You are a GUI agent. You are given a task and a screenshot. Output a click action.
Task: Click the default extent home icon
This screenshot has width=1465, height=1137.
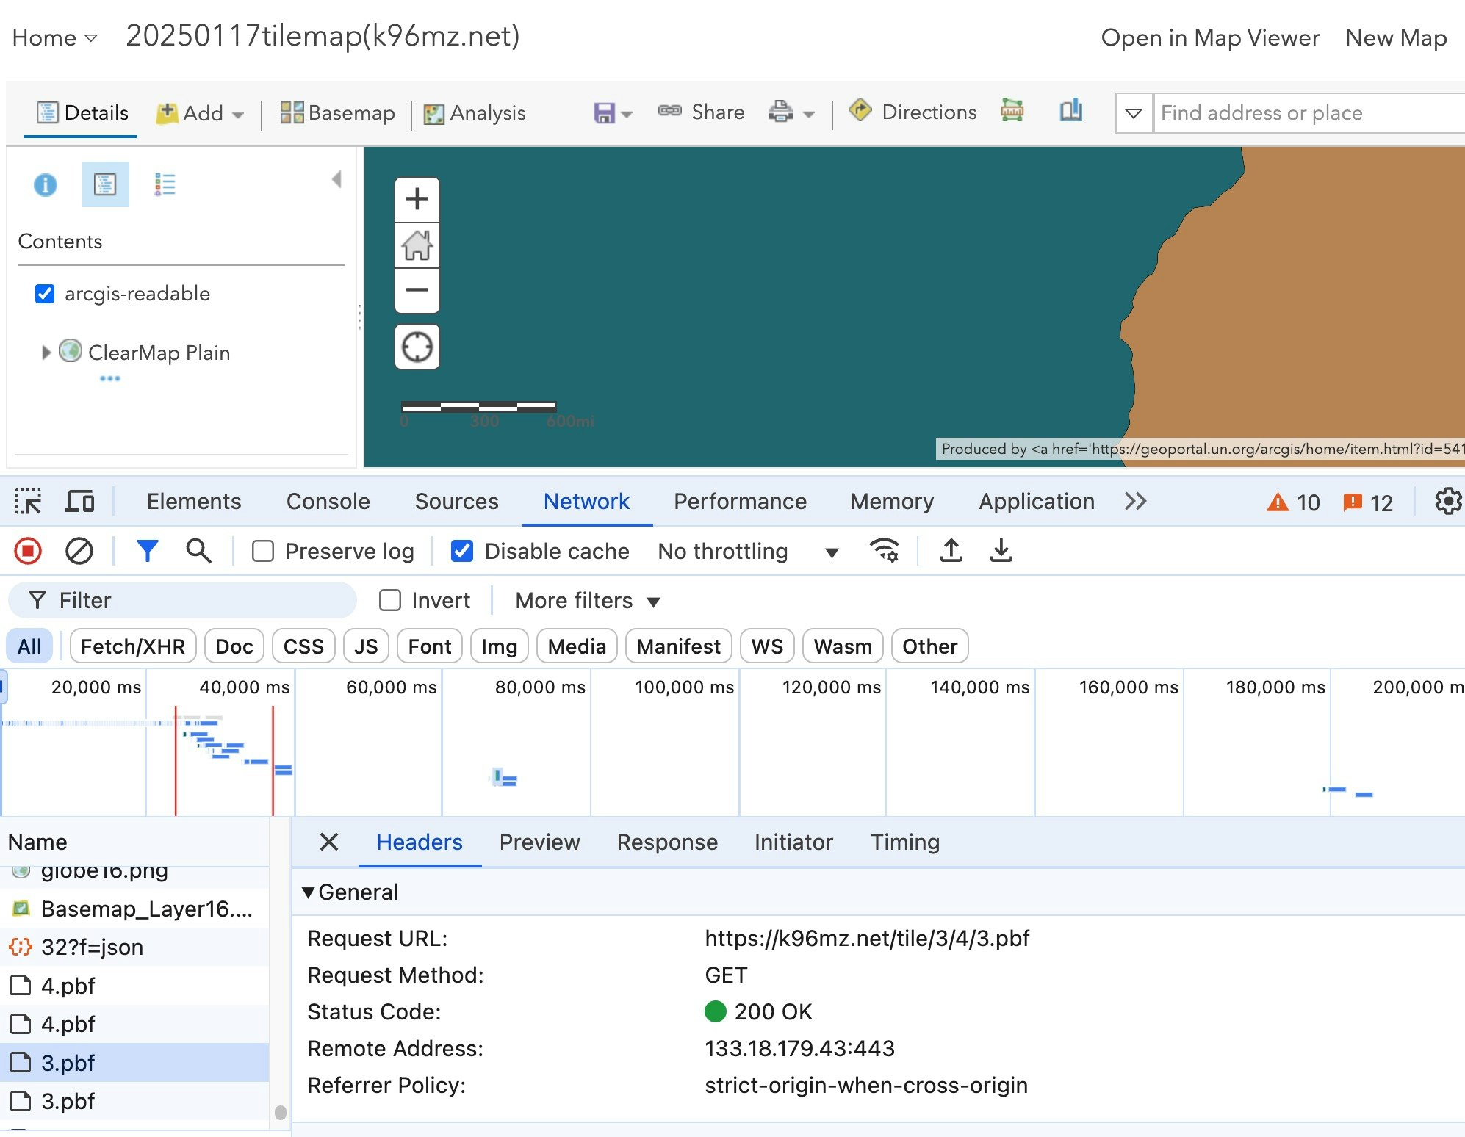pyautogui.click(x=417, y=245)
